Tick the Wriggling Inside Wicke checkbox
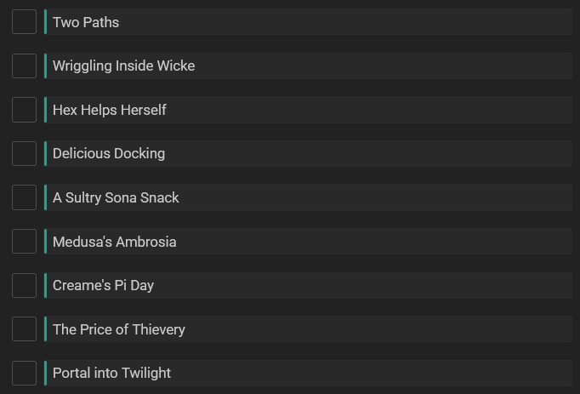Image resolution: width=580 pixels, height=394 pixels. 24,66
